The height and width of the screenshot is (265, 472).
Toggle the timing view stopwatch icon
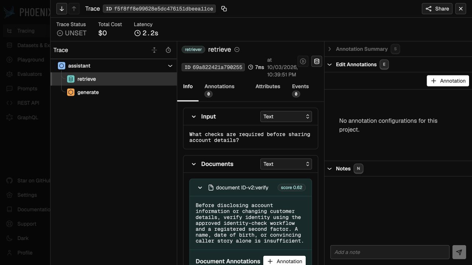[x=169, y=50]
